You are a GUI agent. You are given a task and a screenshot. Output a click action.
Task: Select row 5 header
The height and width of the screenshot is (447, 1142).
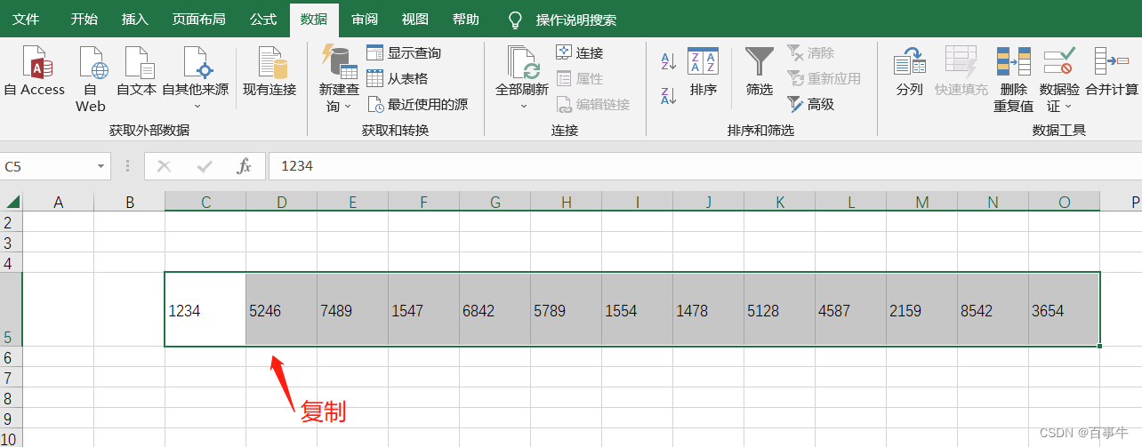pos(11,308)
